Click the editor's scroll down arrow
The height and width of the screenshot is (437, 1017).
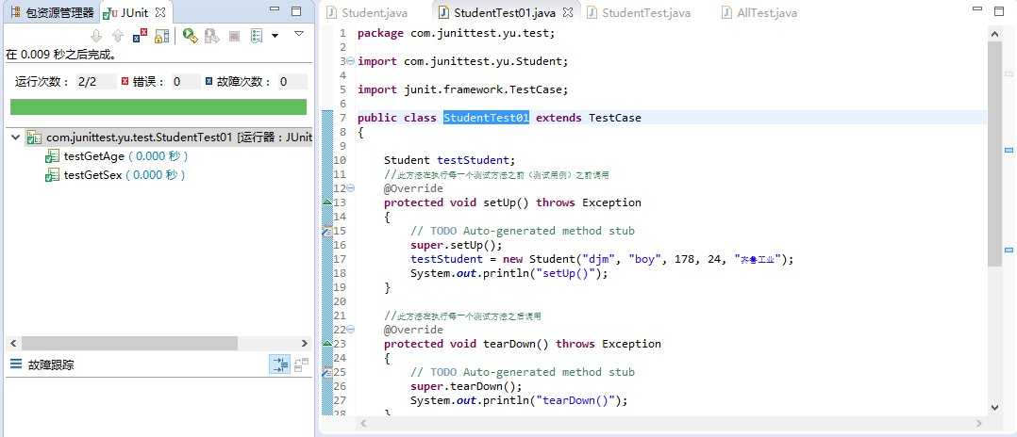(995, 407)
